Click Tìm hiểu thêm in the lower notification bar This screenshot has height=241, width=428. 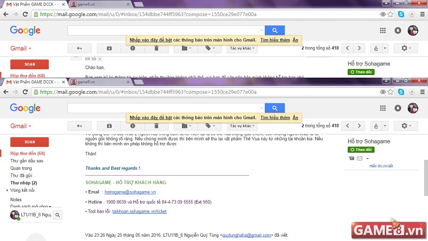(275, 117)
